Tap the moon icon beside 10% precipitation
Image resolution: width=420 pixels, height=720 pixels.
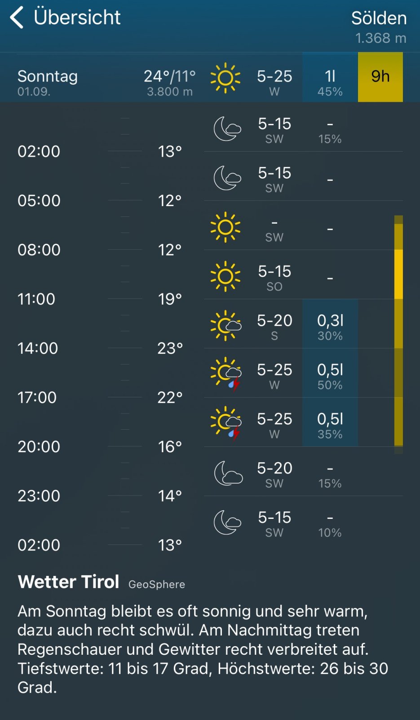[x=227, y=522]
